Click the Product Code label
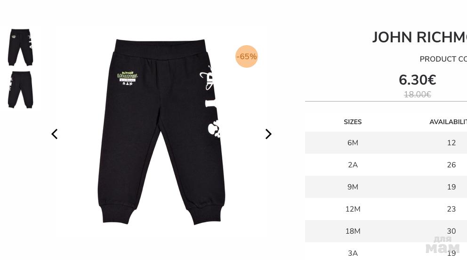 coord(443,59)
